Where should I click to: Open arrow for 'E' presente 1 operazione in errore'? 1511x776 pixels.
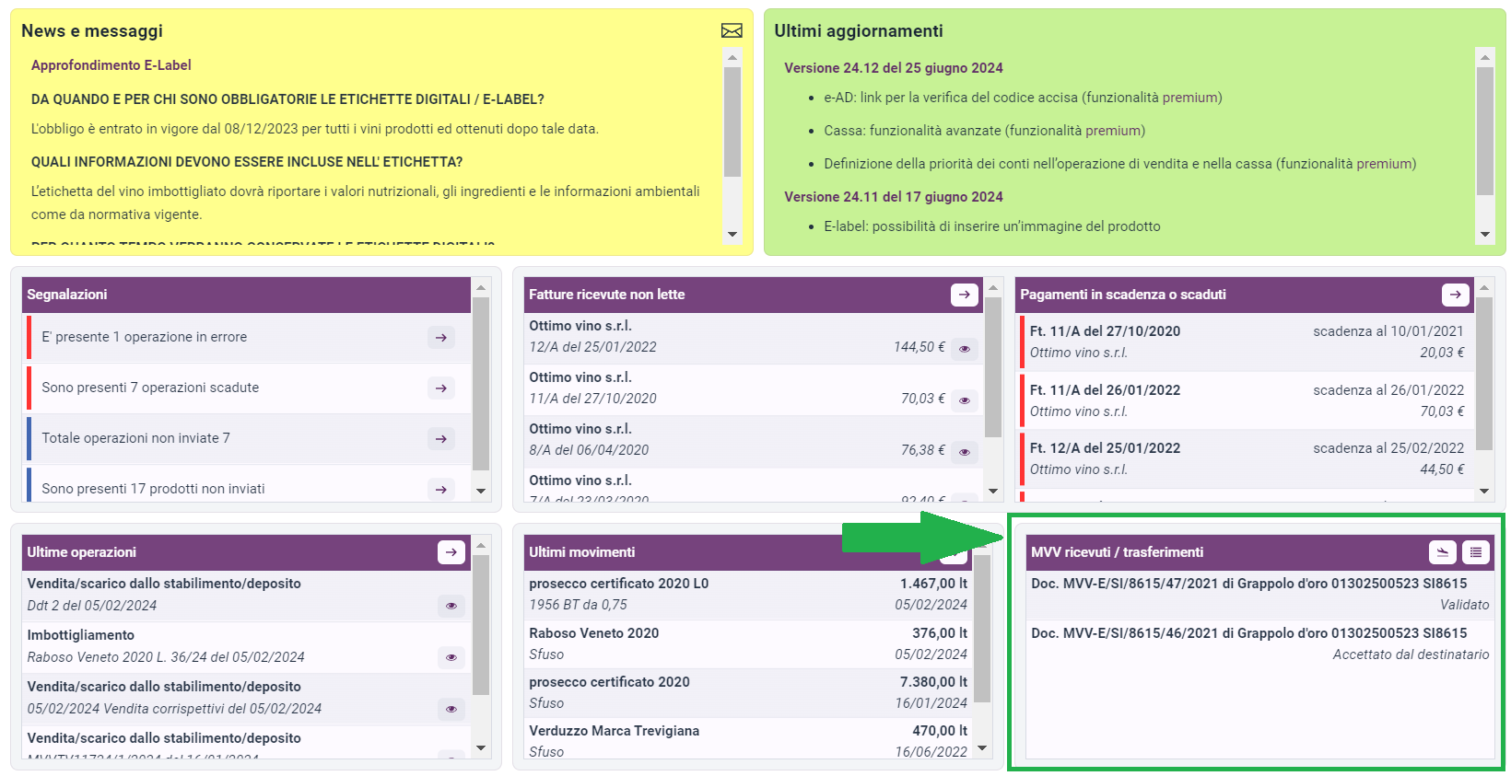pos(441,338)
